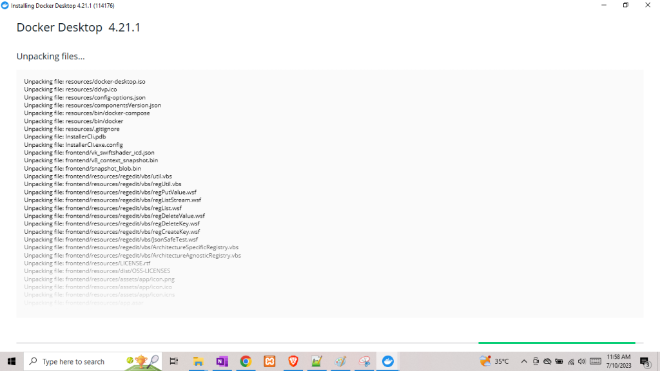Launch Google Chrome from the taskbar
The width and height of the screenshot is (660, 371).
point(246,361)
